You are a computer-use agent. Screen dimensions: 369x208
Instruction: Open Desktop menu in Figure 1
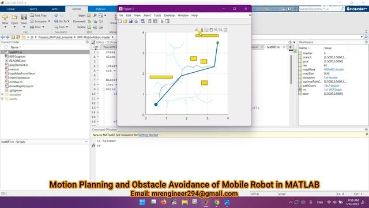click(x=169, y=16)
